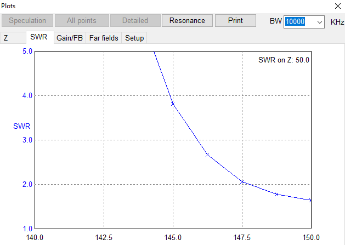Click the marker between 145.0 and 147.5
Screen dimensions: 345x245
click(207, 155)
